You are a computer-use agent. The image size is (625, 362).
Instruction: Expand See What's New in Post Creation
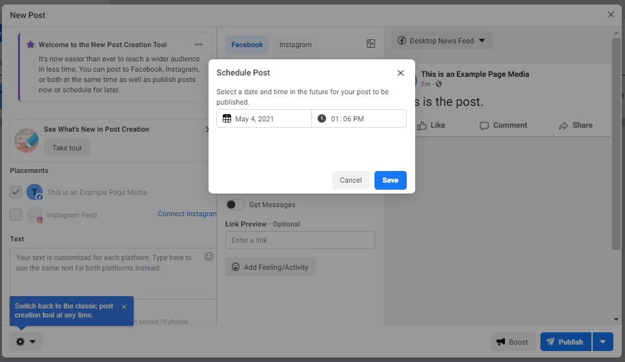pyautogui.click(x=207, y=129)
